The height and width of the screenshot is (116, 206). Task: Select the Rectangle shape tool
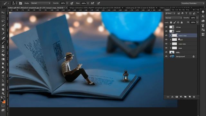pos(3,85)
